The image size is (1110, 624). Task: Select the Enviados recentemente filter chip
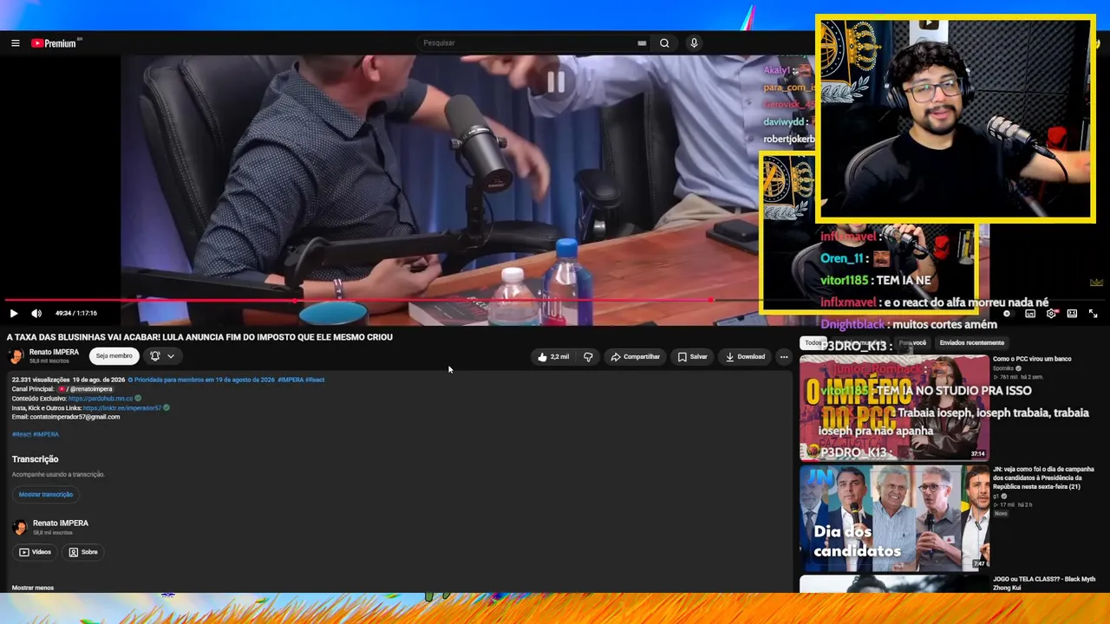[972, 343]
